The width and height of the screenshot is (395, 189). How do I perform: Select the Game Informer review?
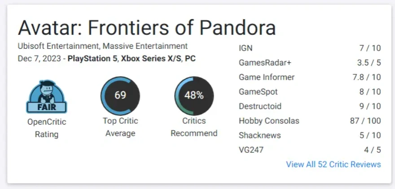click(x=267, y=77)
